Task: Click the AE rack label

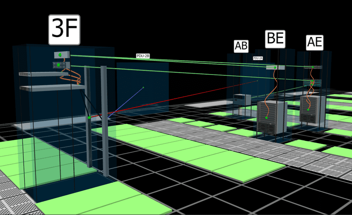Action: [314, 42]
